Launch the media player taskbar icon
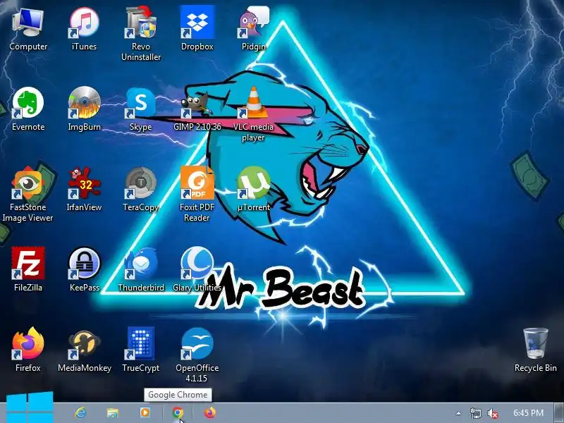The image size is (564, 423). click(145, 412)
